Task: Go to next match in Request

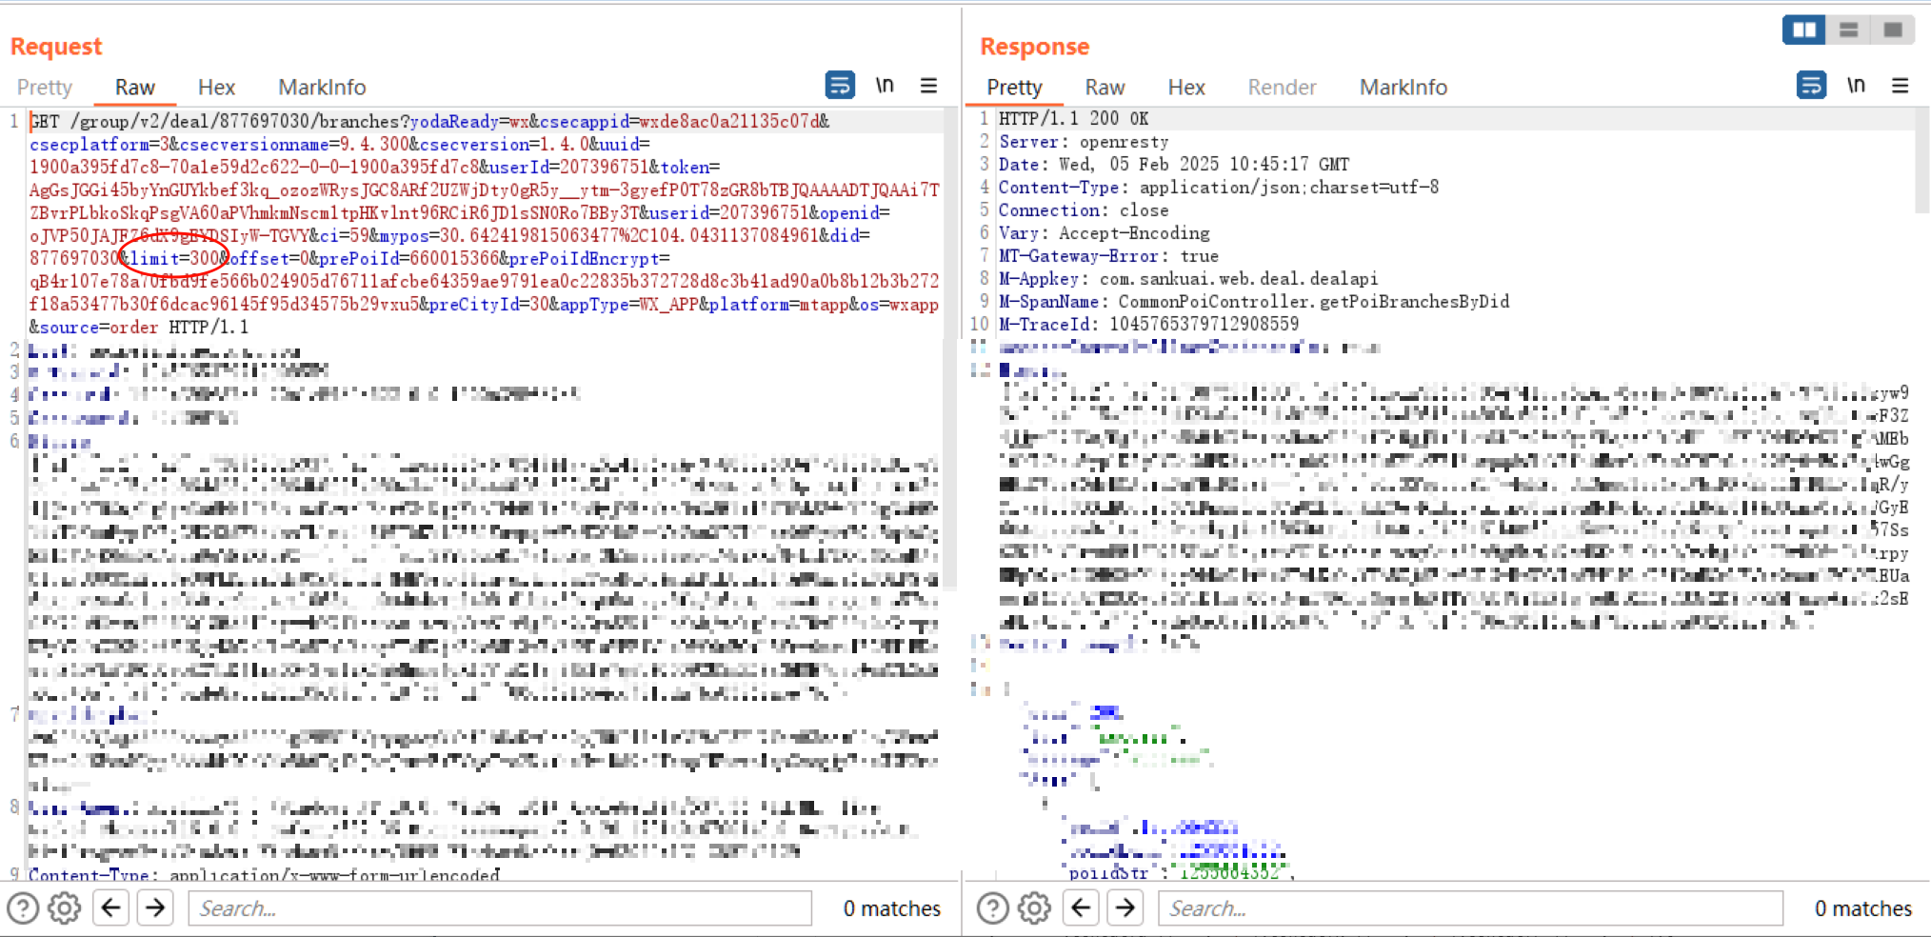Action: point(155,908)
